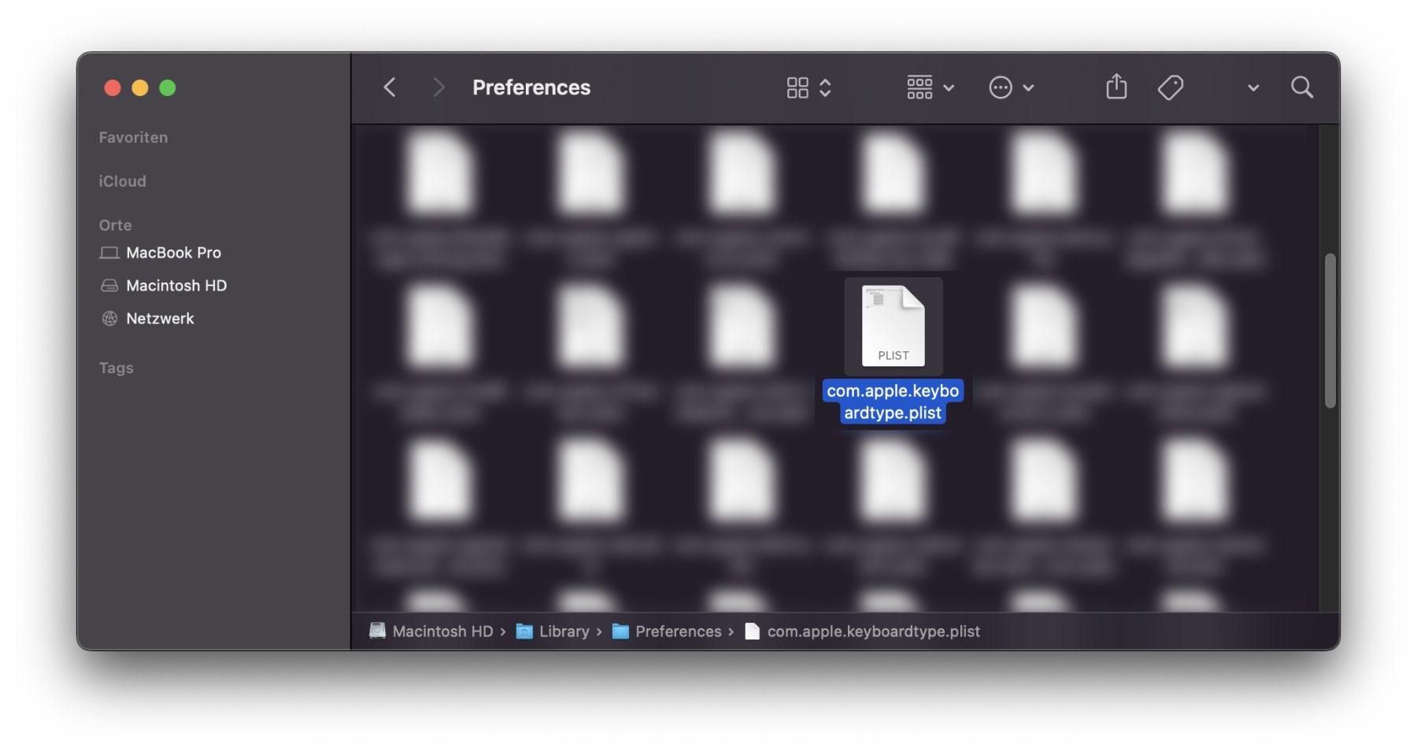Click the Preferences folder icon in path bar

[620, 632]
